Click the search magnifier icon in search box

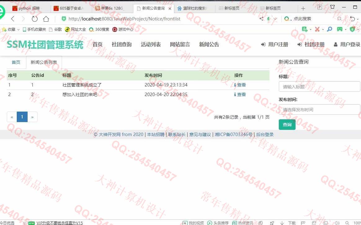point(339,19)
